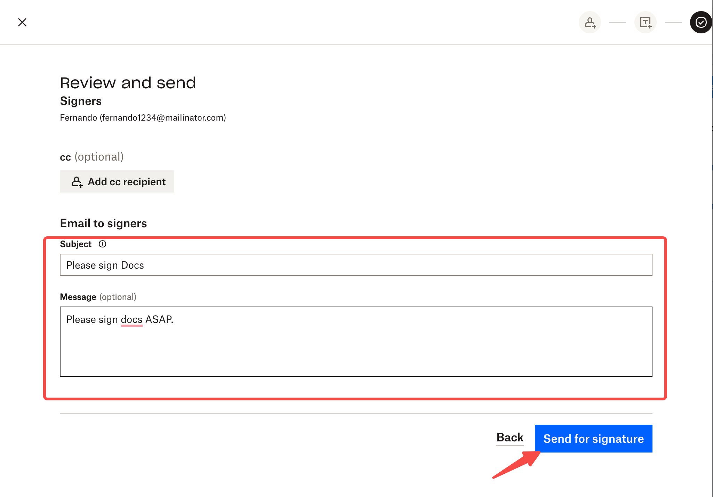Select the review checkmark step icon
This screenshot has height=497, width=713.
pos(700,22)
